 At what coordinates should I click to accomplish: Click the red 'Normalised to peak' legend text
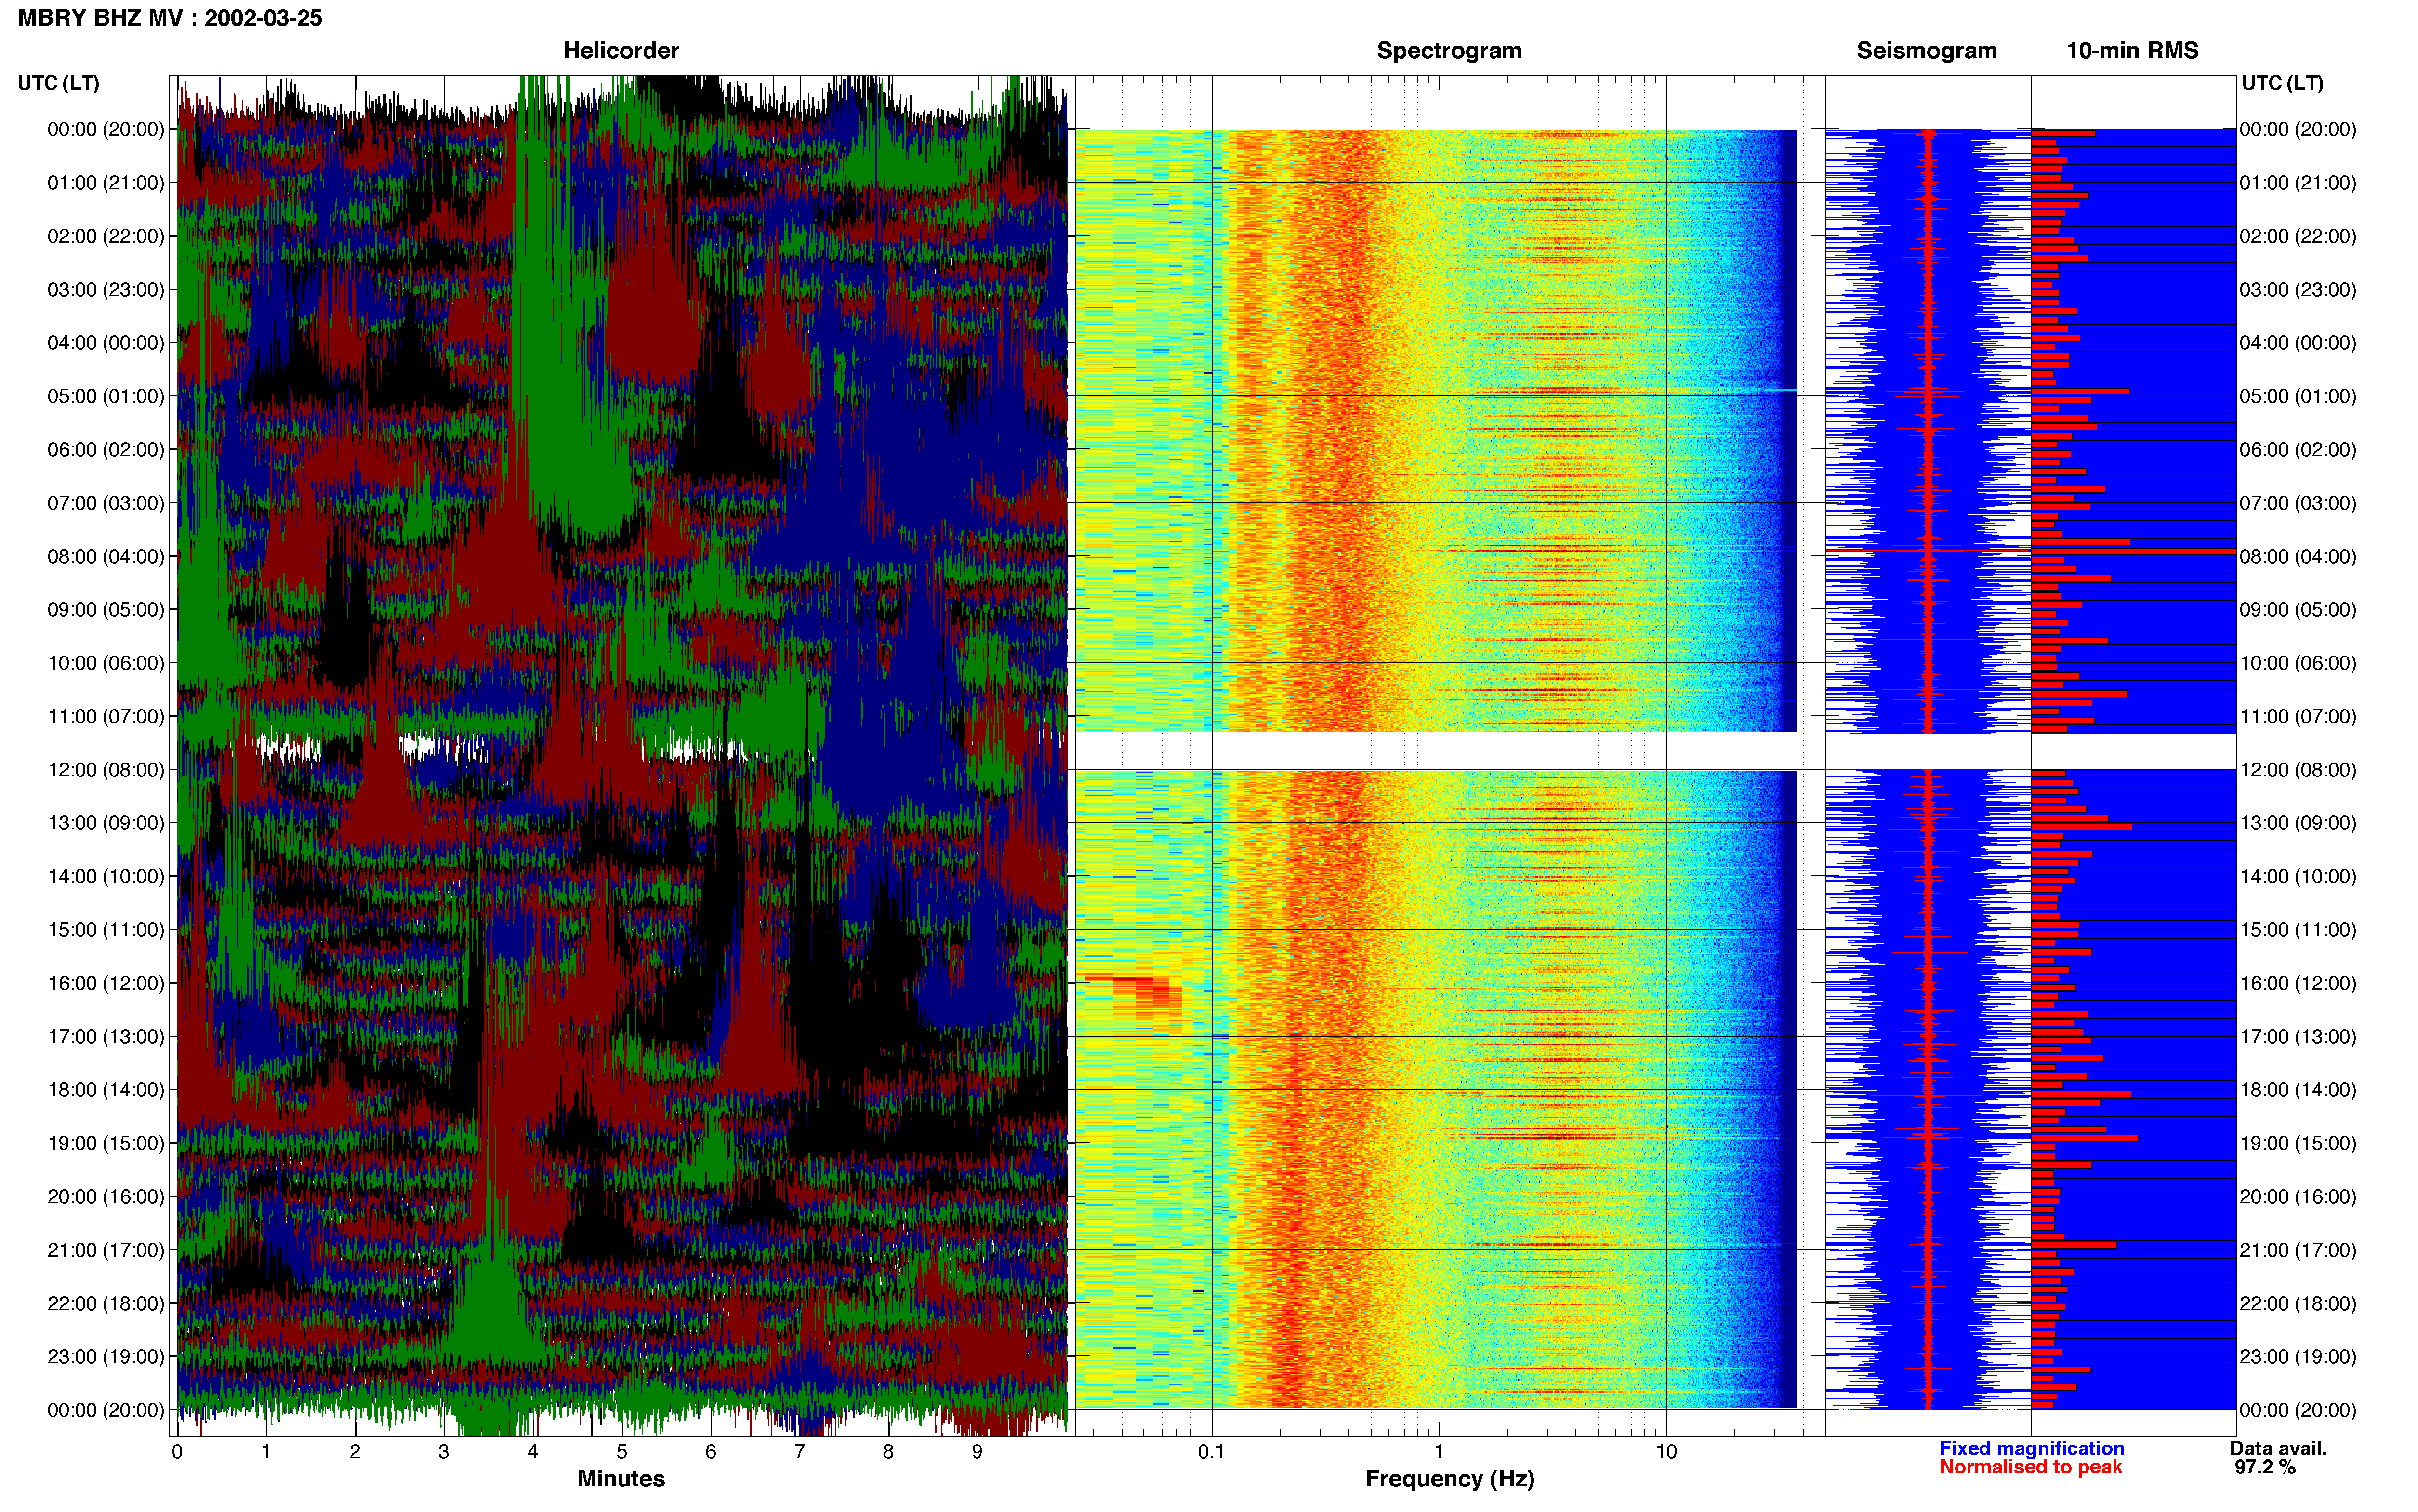(2030, 1467)
